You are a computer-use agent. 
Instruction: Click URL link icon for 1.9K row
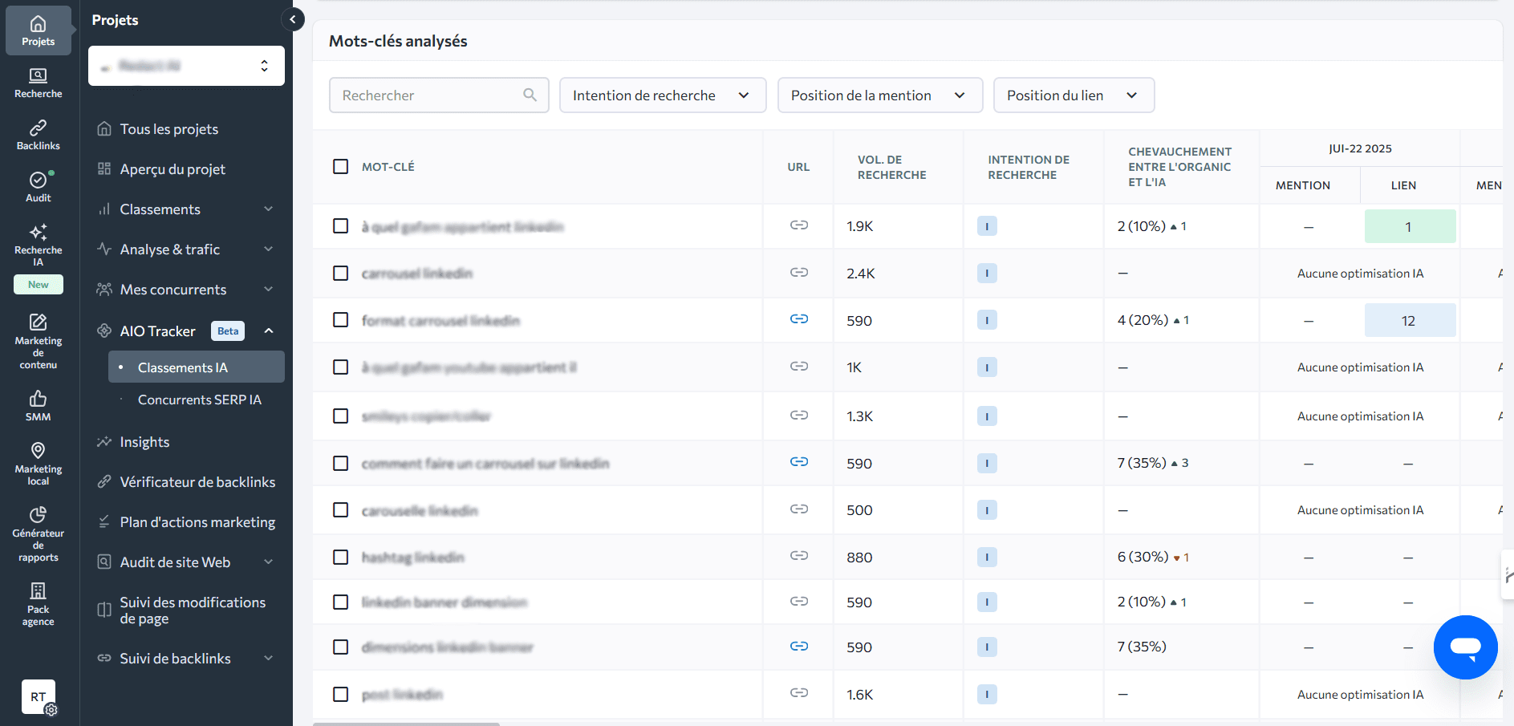pos(798,225)
